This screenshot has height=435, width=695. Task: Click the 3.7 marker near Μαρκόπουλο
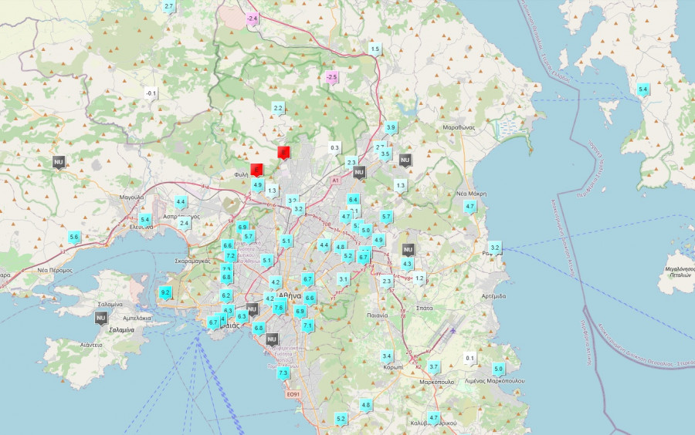[x=433, y=366]
